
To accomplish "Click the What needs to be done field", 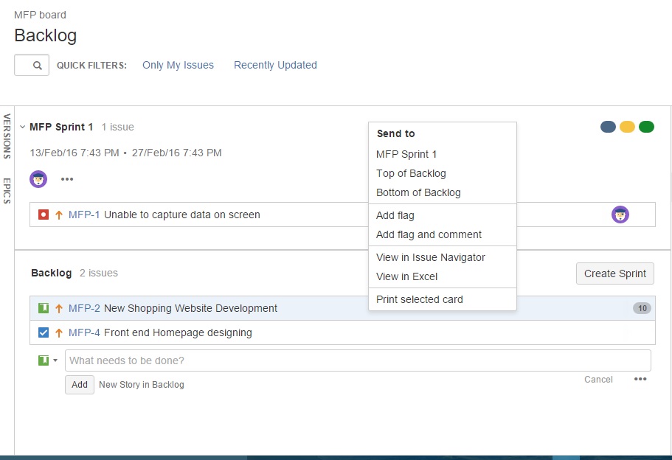I will 358,360.
